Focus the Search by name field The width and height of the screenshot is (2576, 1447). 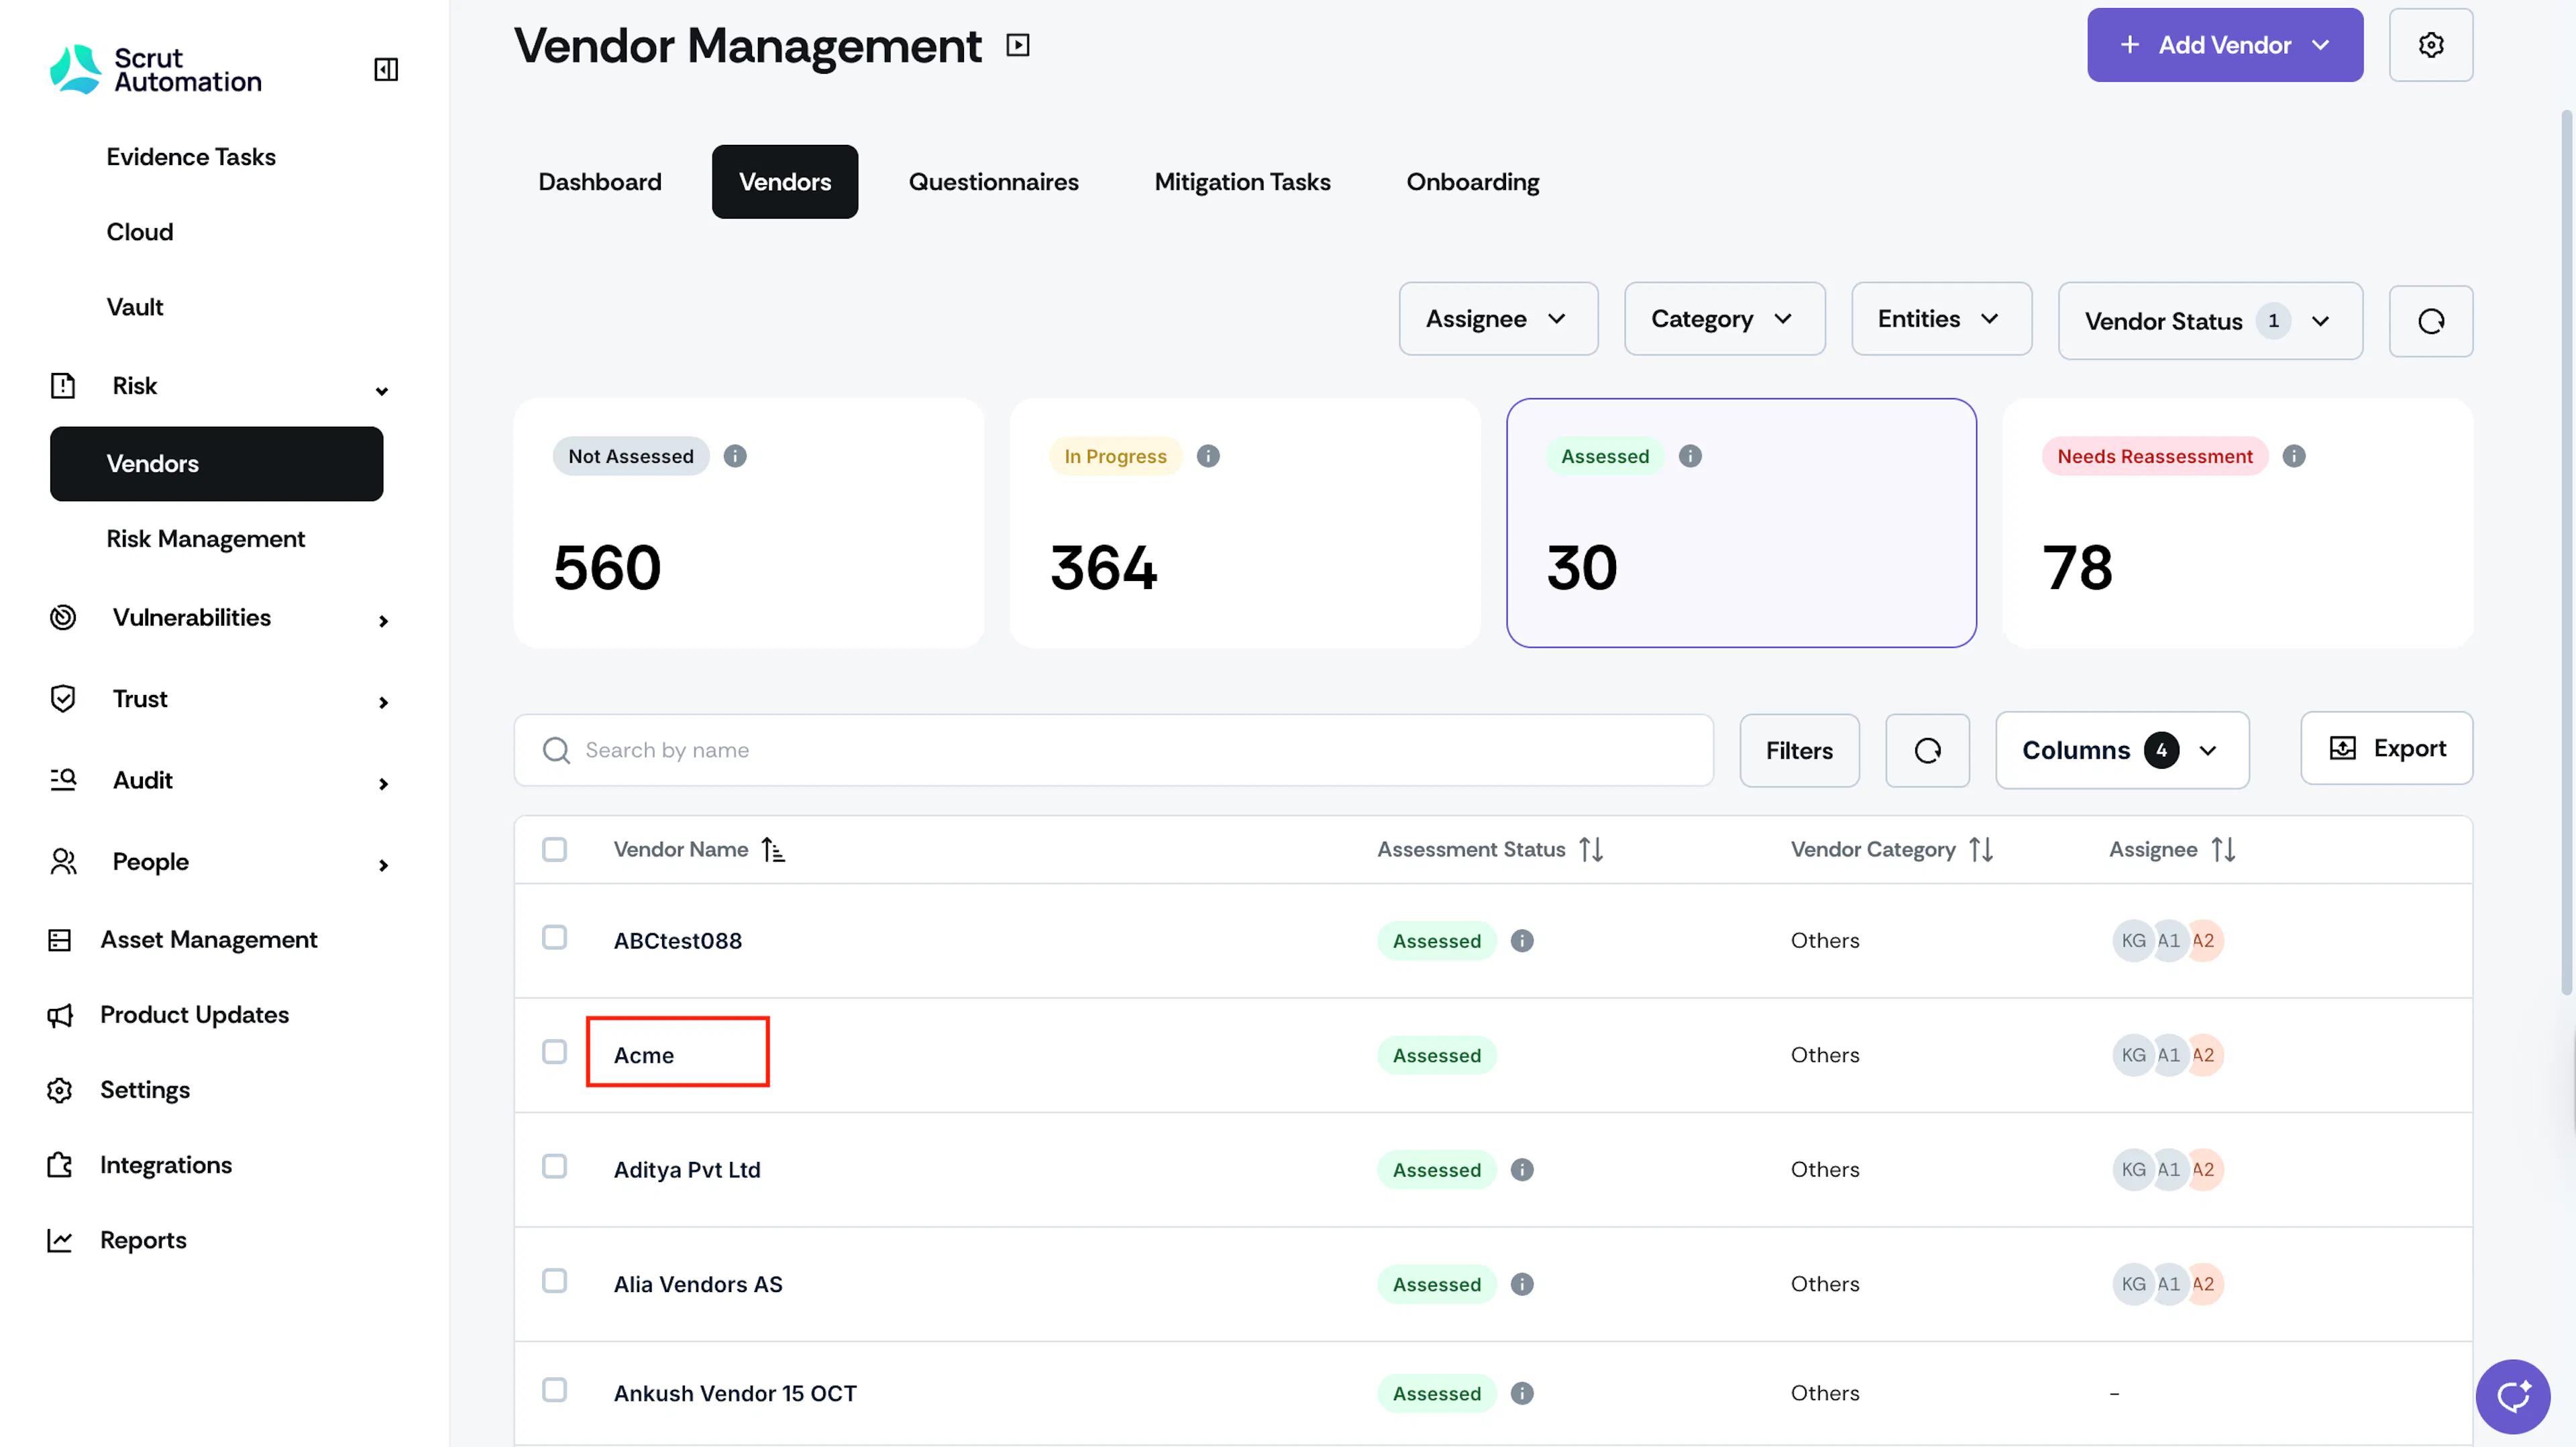1113,750
